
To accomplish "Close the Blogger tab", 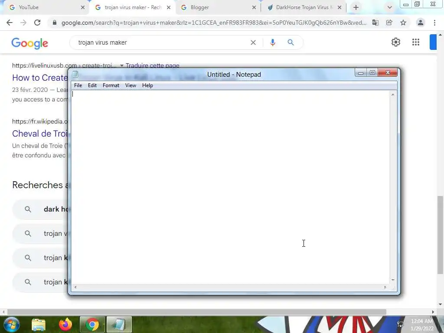I will (x=254, y=8).
